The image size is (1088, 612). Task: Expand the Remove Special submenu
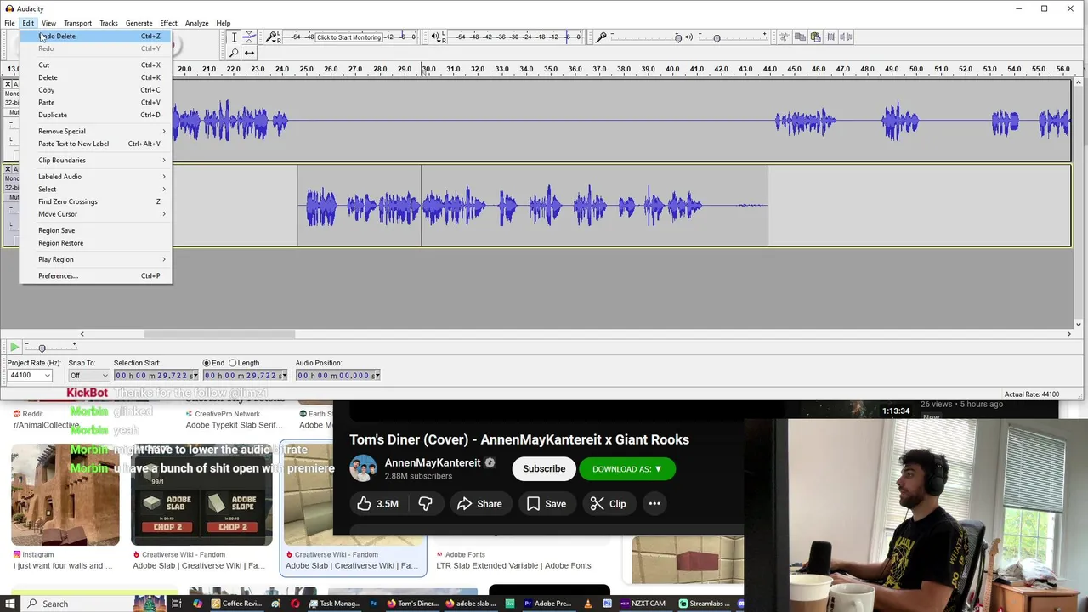click(x=96, y=132)
